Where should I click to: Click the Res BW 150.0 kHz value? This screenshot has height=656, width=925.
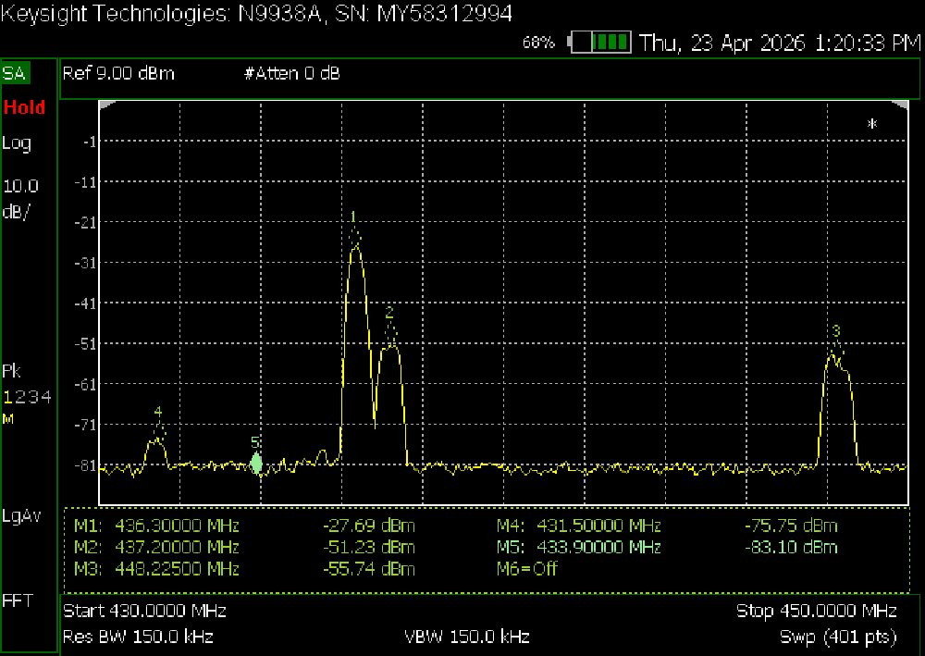pyautogui.click(x=138, y=637)
